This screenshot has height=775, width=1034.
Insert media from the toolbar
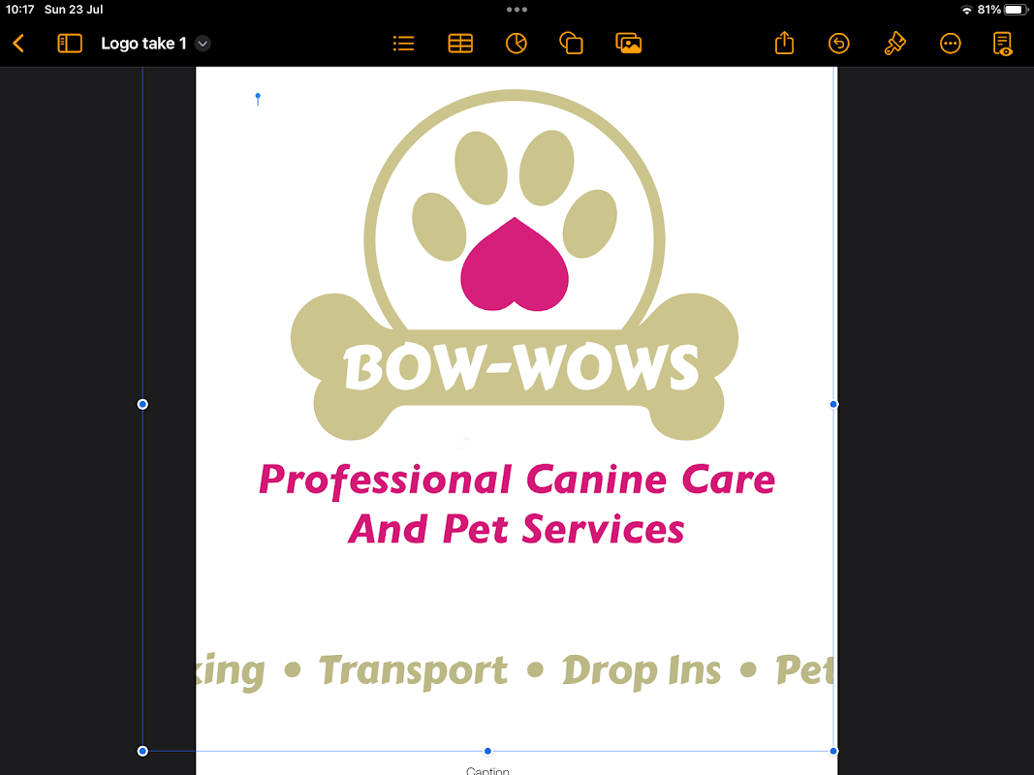[629, 44]
